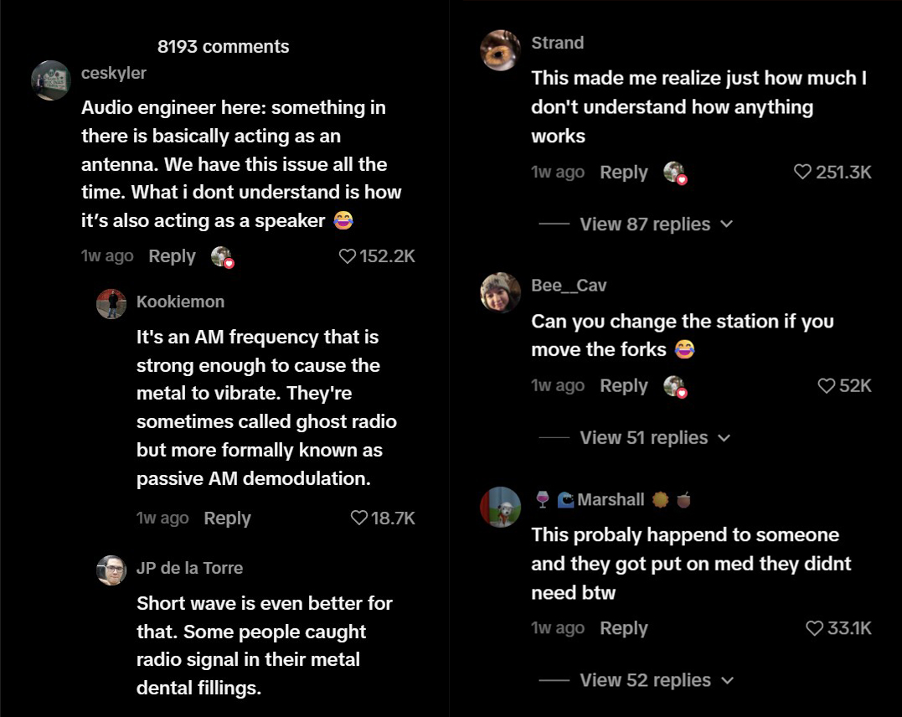Click creator-liked badge on ceskyler's comment

[222, 257]
